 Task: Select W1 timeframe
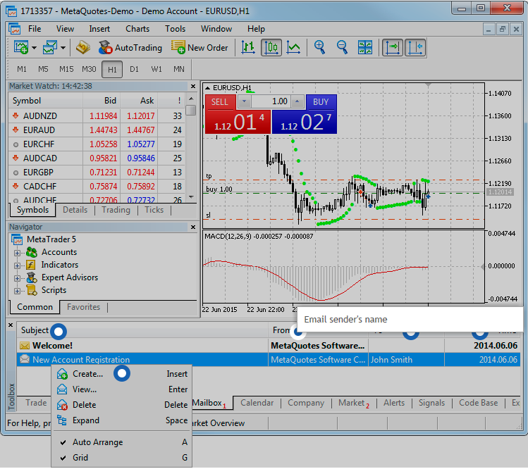click(x=156, y=69)
